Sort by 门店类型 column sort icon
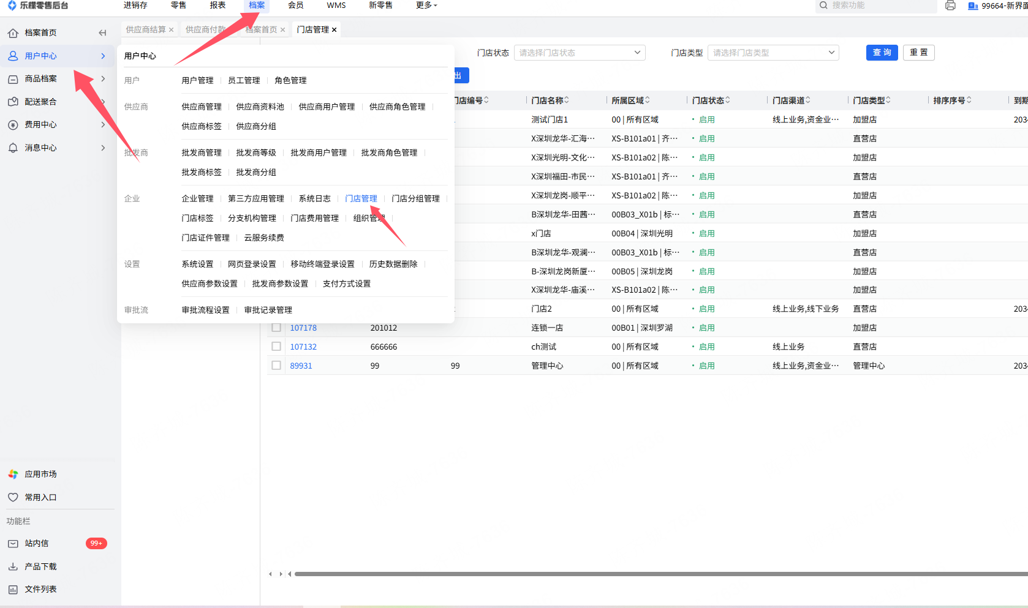Screen dimensions: 1028x608 (x=888, y=100)
